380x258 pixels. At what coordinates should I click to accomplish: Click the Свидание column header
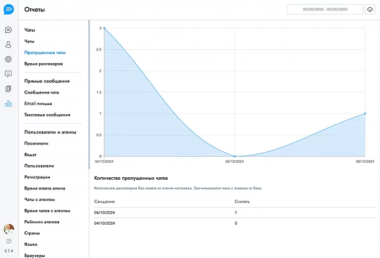click(x=105, y=201)
